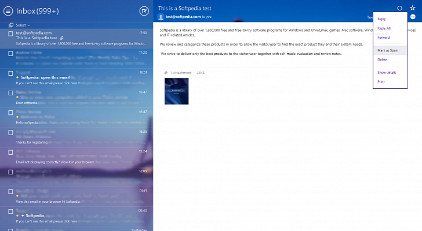422x231 pixels.
Task: Click Print in the message menu
Action: 381,82
